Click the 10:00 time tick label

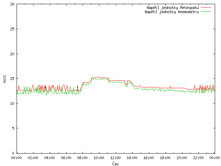[99, 158]
